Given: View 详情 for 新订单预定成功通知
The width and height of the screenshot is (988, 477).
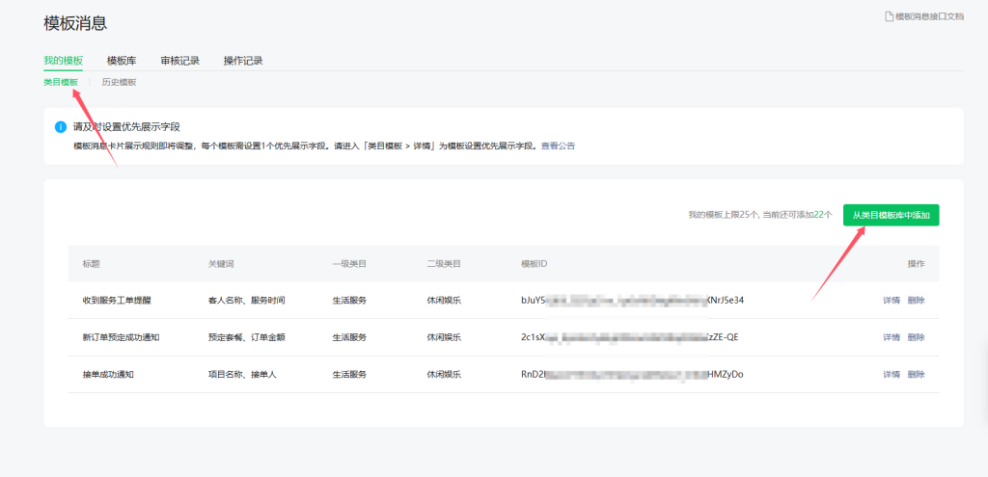Looking at the screenshot, I should point(892,337).
